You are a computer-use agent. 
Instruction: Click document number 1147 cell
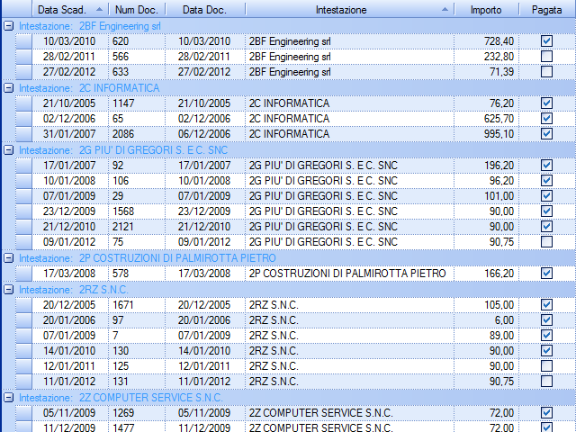(137, 103)
